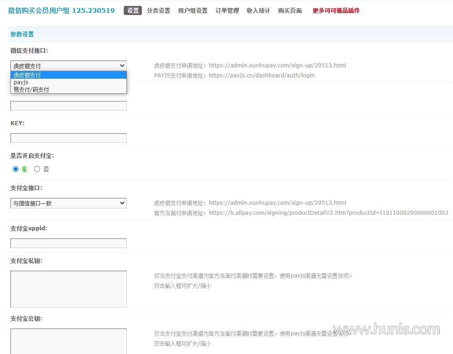Click into 支付宝私钥 textarea
The height and width of the screenshot is (354, 453).
69,289
